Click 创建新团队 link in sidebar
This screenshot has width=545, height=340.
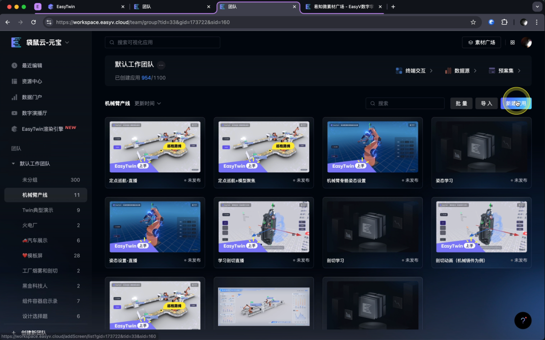point(34,333)
